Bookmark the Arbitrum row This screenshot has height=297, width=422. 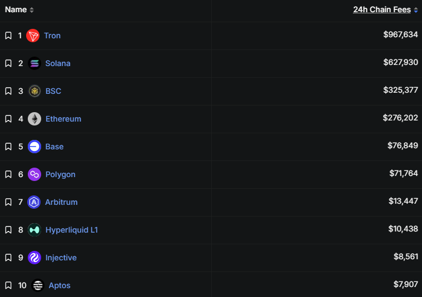[8, 202]
